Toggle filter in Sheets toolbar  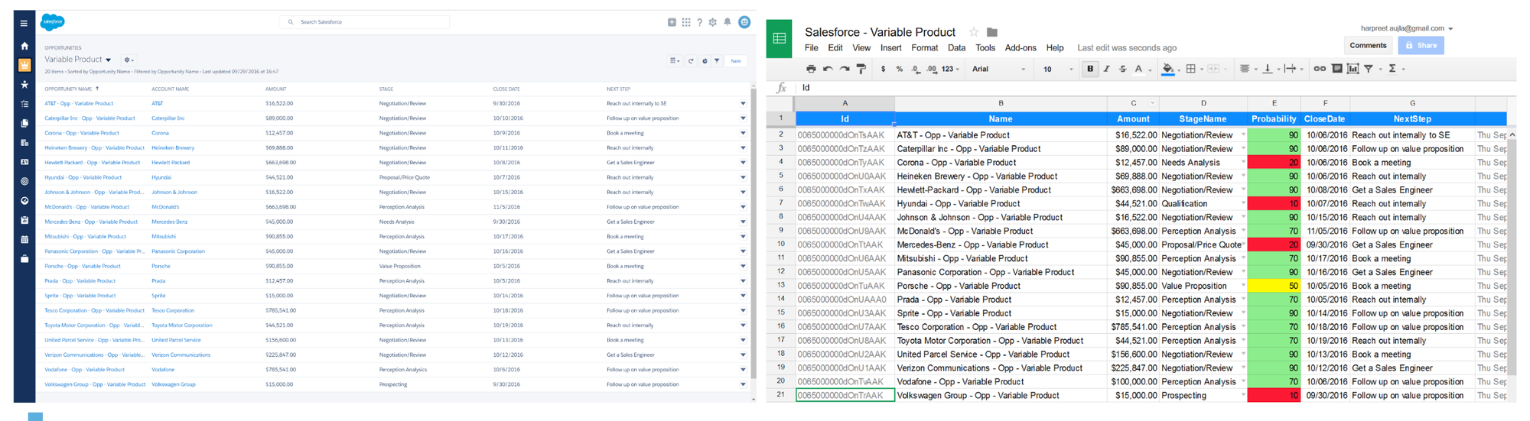[1369, 69]
